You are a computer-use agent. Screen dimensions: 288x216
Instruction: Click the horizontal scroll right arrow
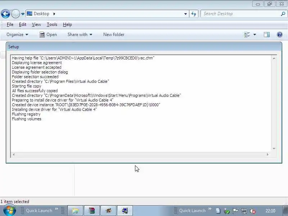pyautogui.click(x=267, y=155)
